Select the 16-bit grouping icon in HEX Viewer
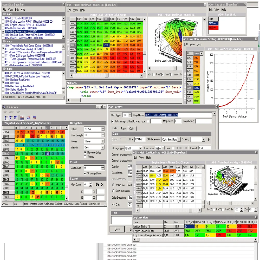This screenshot has height=260, width=260. tap(10, 118)
